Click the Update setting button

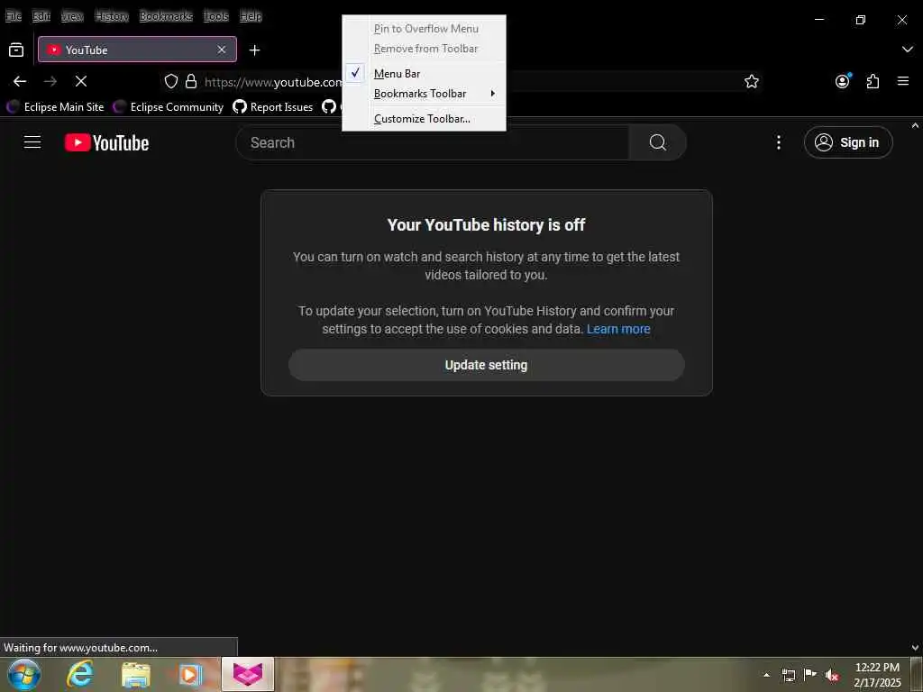pyautogui.click(x=486, y=365)
